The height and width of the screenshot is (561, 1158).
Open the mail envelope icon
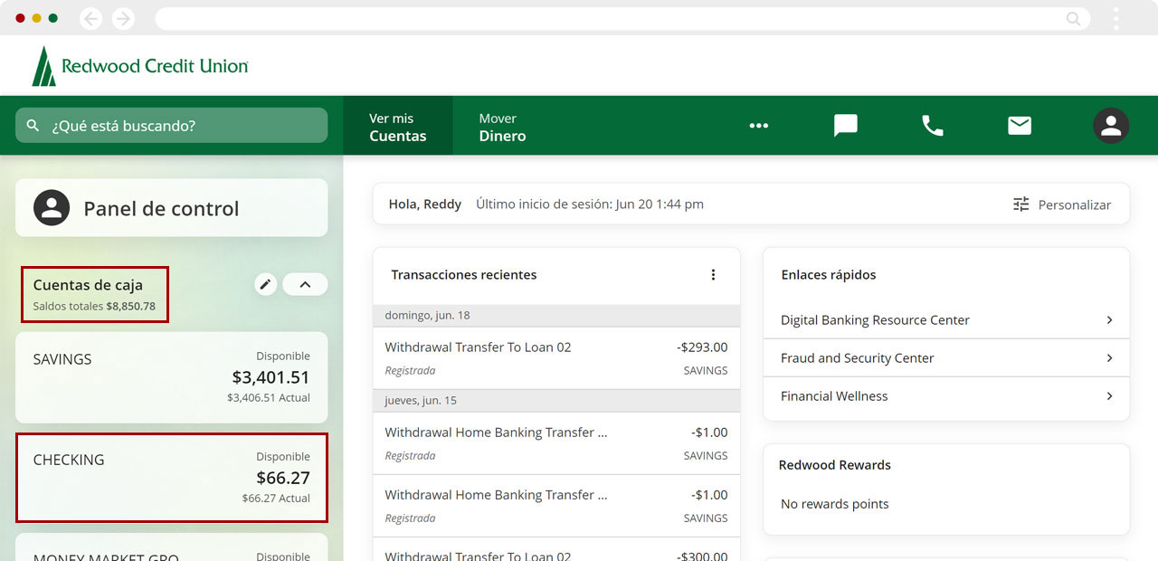point(1020,126)
